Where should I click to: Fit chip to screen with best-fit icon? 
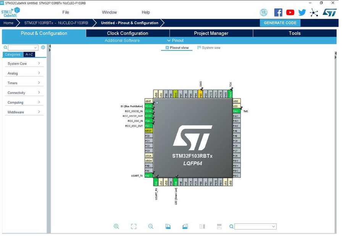(x=134, y=227)
